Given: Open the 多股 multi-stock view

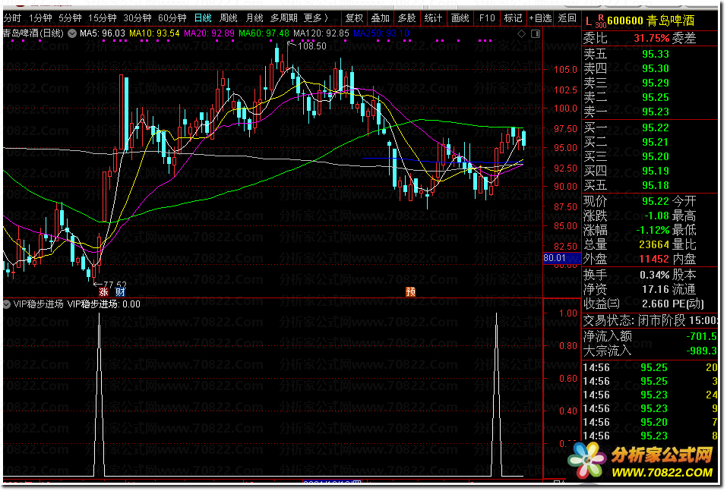Looking at the screenshot, I should [x=406, y=18].
